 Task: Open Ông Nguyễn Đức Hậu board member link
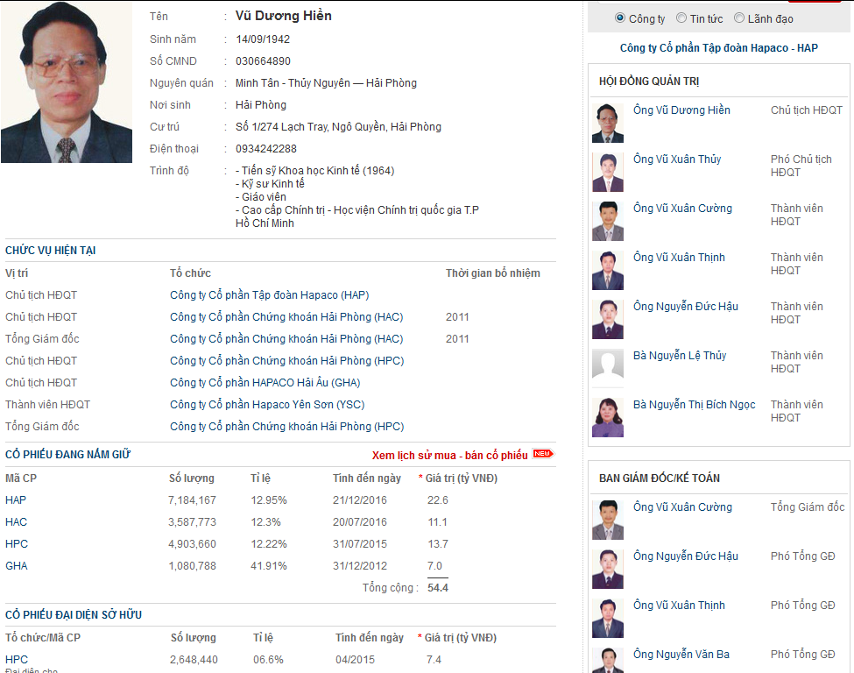pos(686,306)
